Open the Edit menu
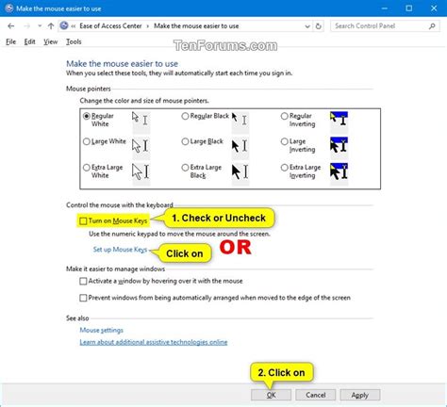Screen dimensions: 447x407 29,41
